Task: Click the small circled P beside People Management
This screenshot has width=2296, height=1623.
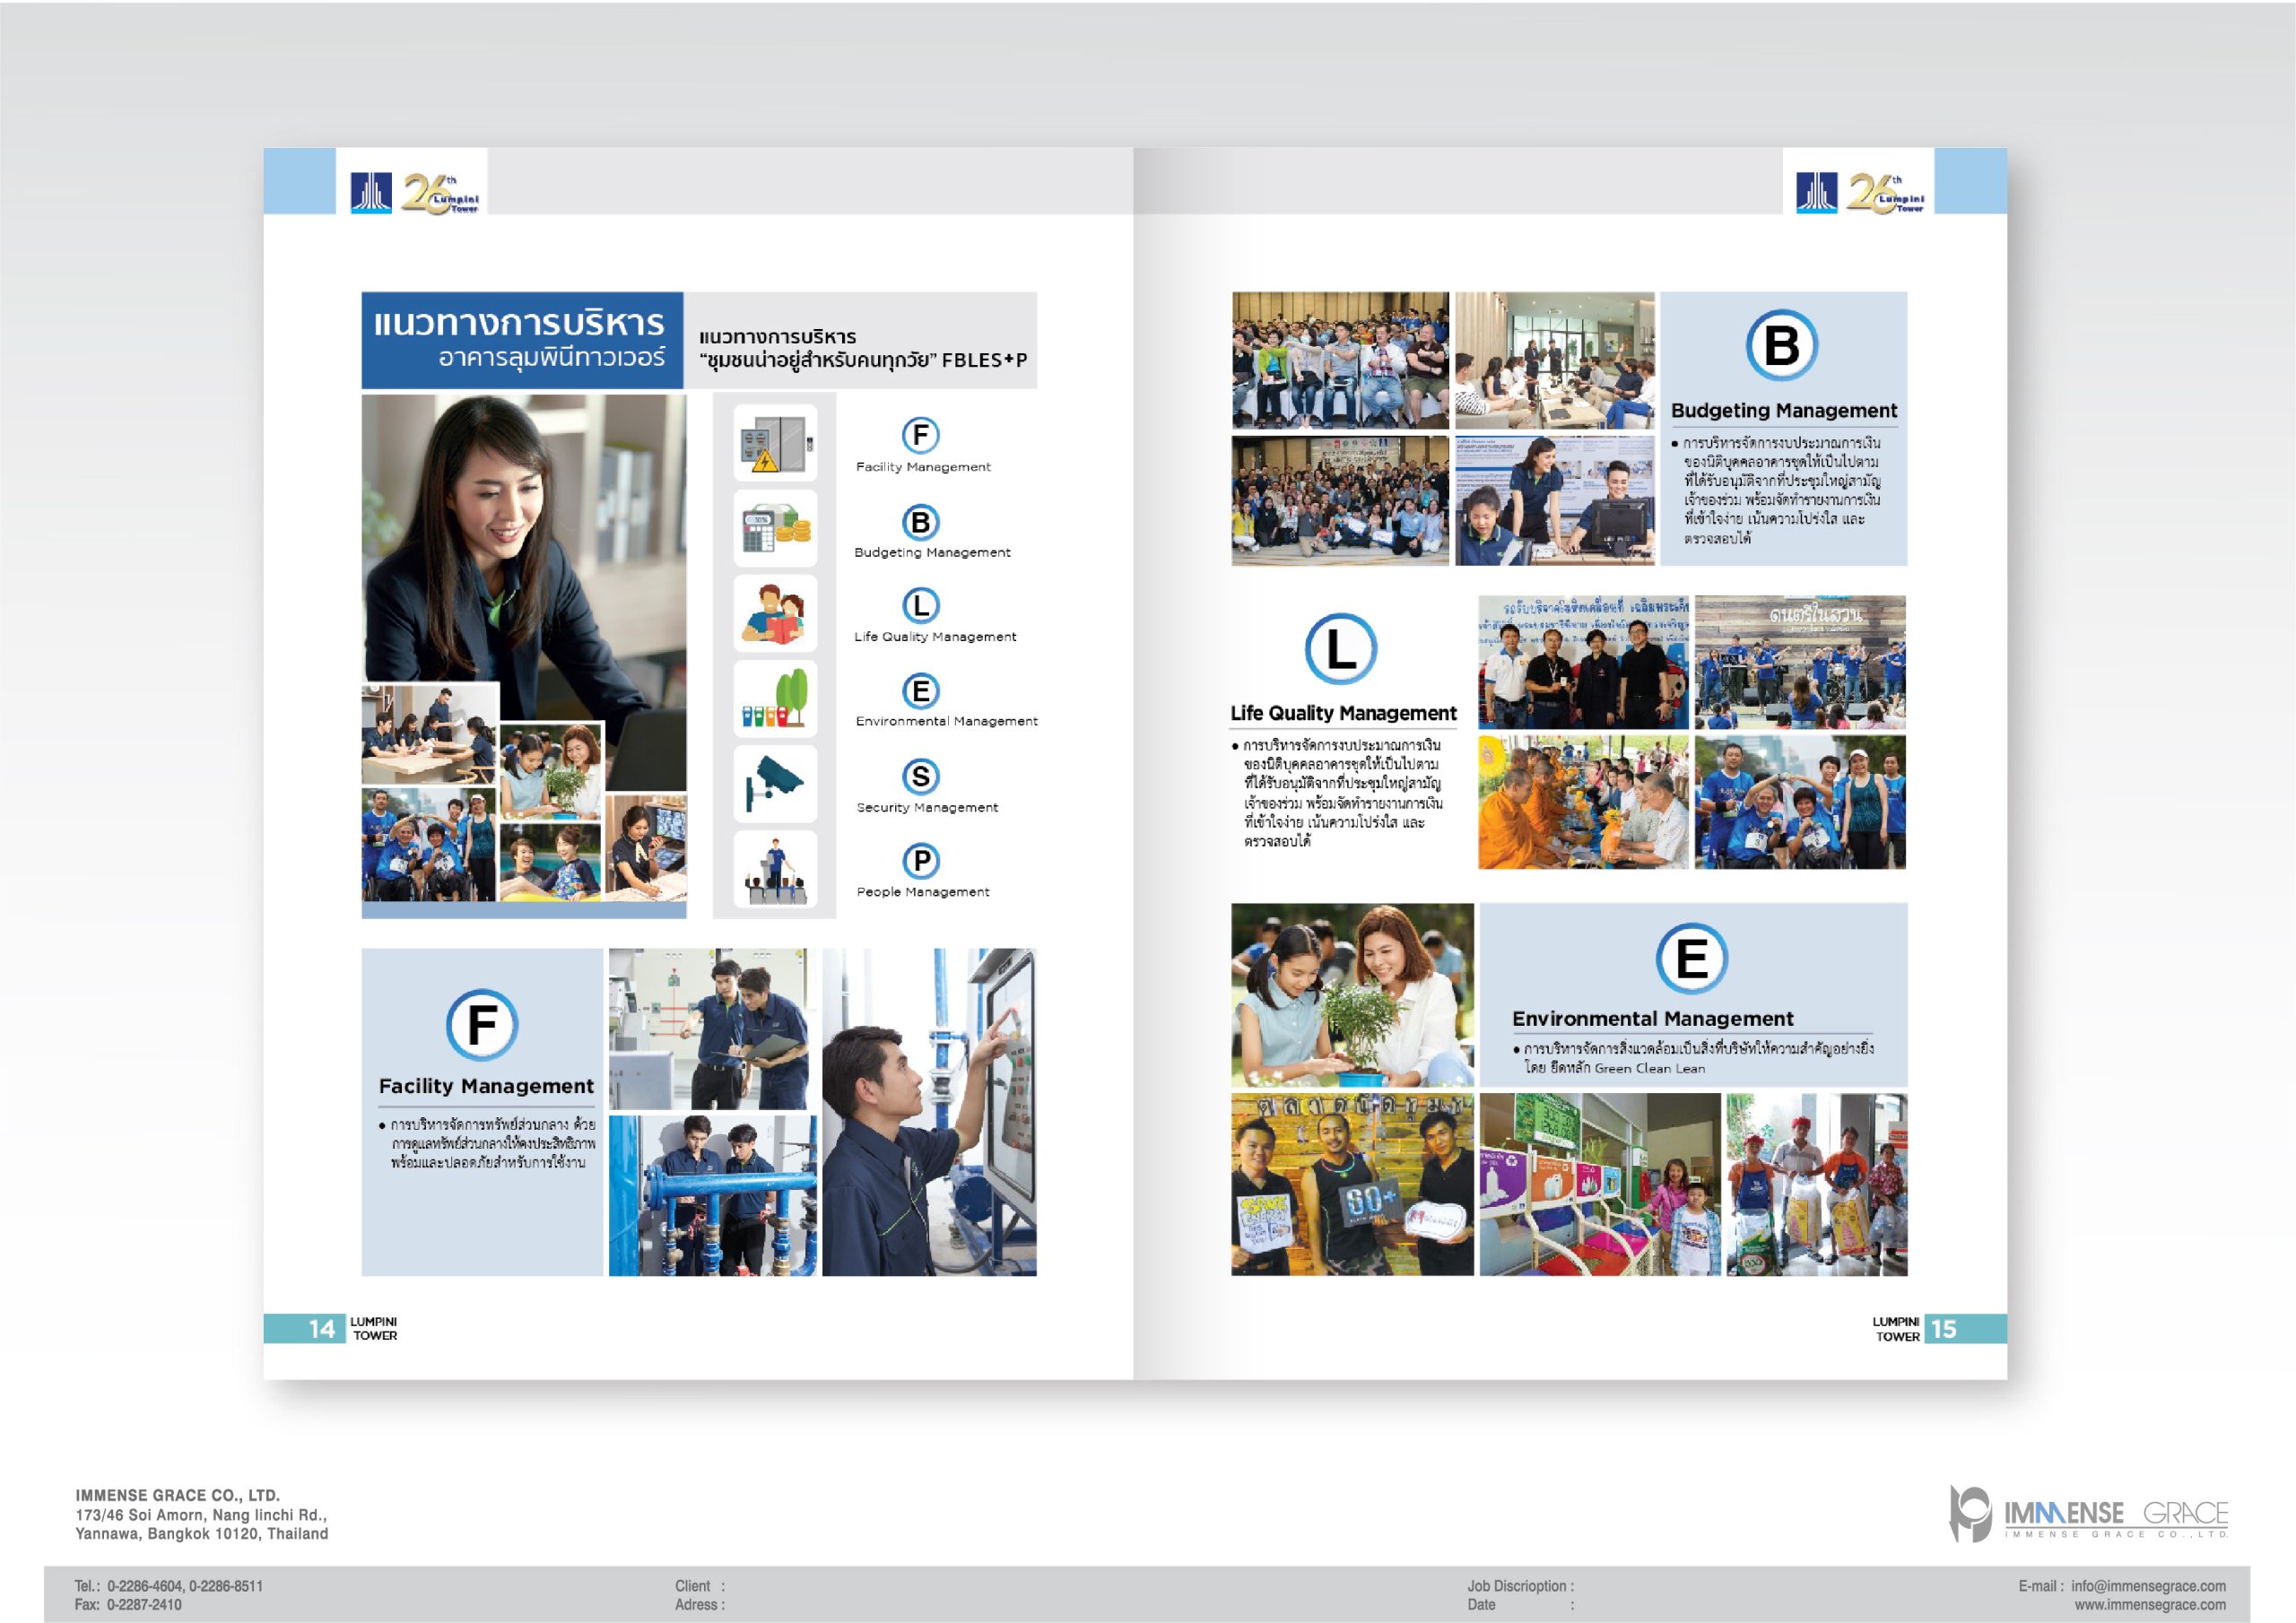Action: (920, 861)
